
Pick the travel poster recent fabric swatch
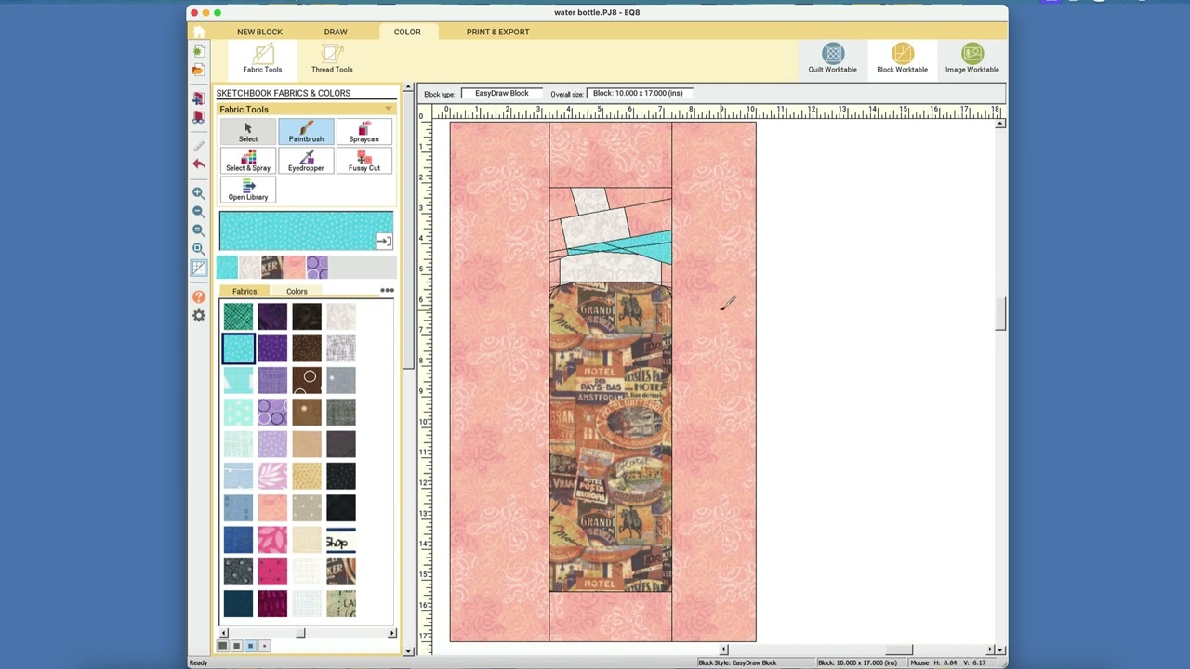click(271, 268)
